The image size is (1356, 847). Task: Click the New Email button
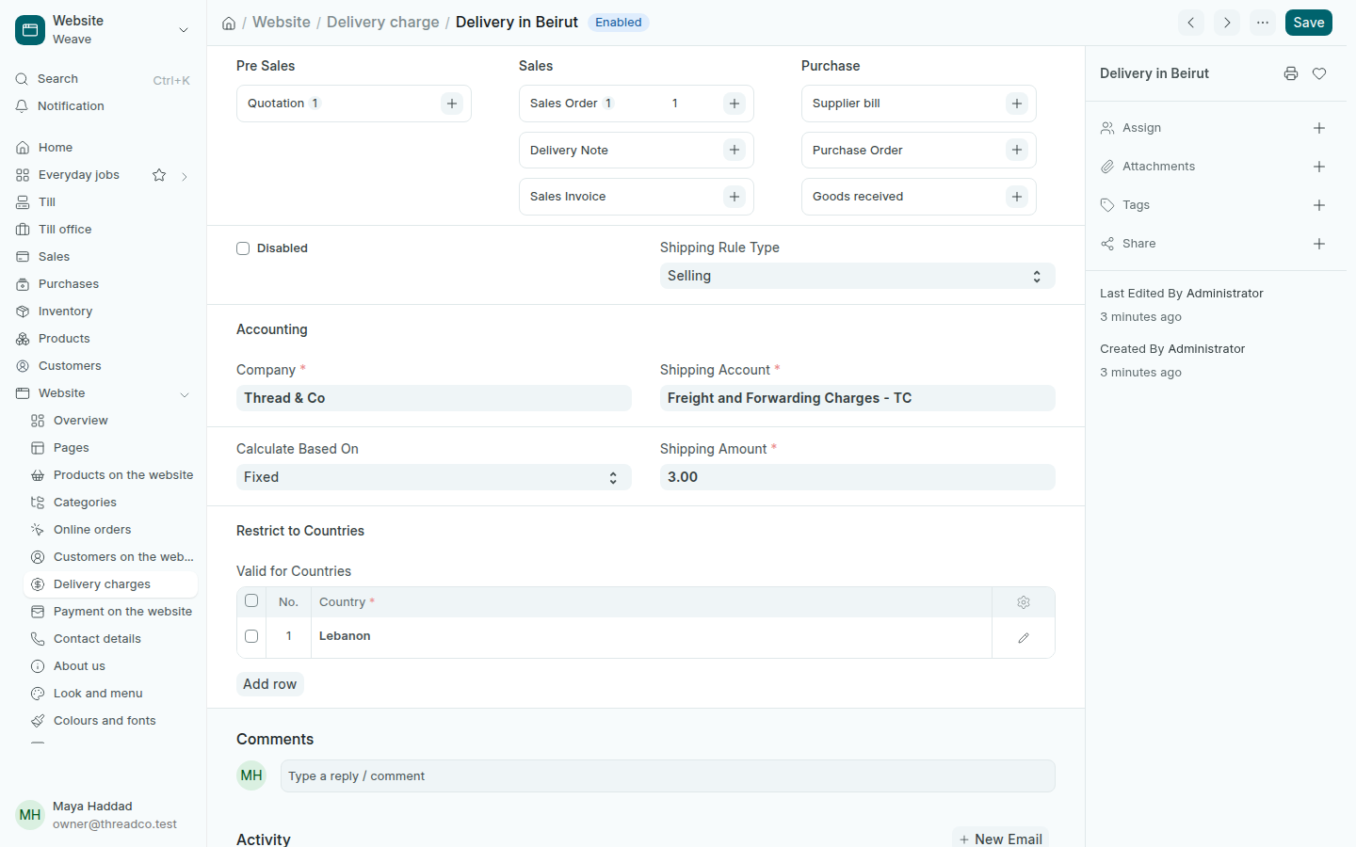[1000, 839]
